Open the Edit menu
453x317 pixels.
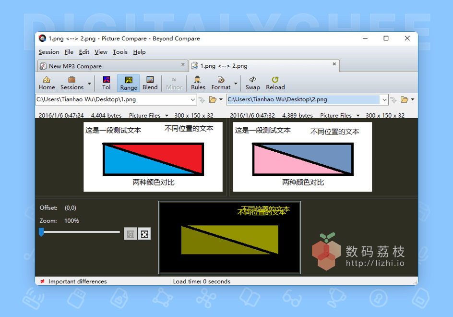84,52
